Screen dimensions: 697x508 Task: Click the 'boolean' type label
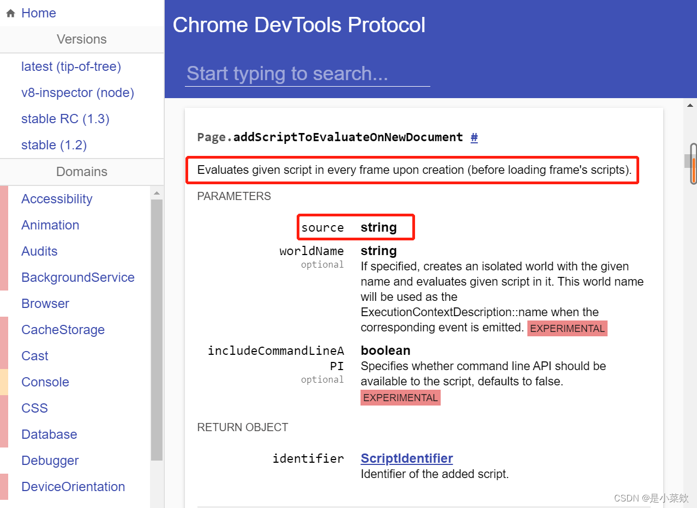[x=386, y=350]
